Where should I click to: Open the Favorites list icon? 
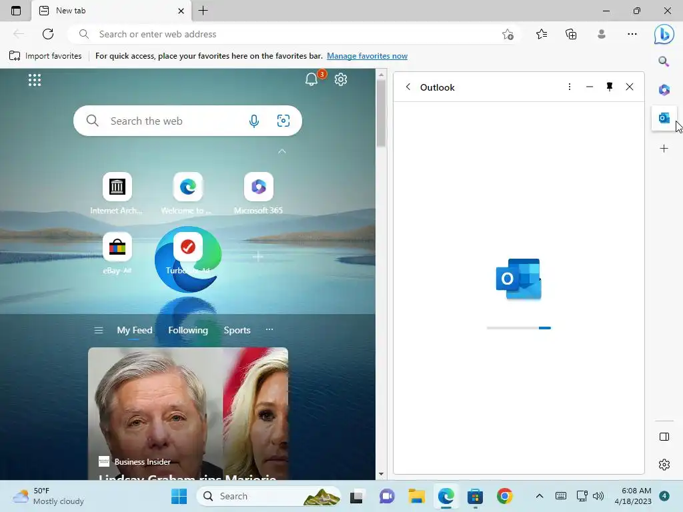[542, 34]
